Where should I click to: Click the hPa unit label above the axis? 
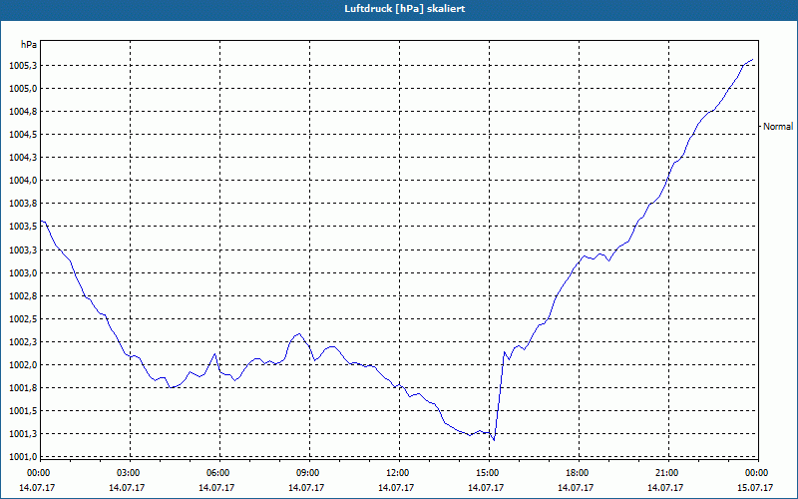tap(29, 45)
